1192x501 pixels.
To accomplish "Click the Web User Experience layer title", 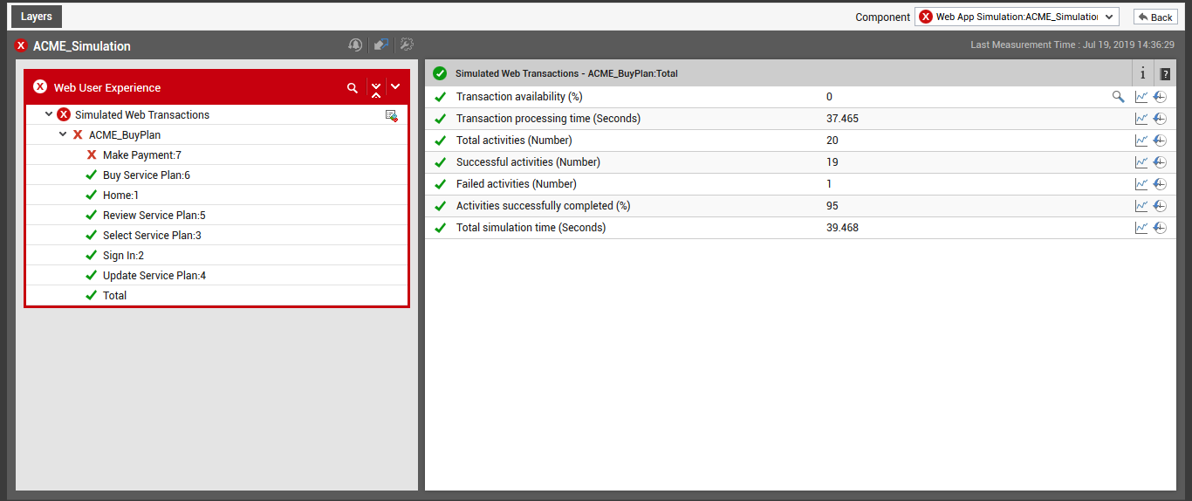I will 107,87.
